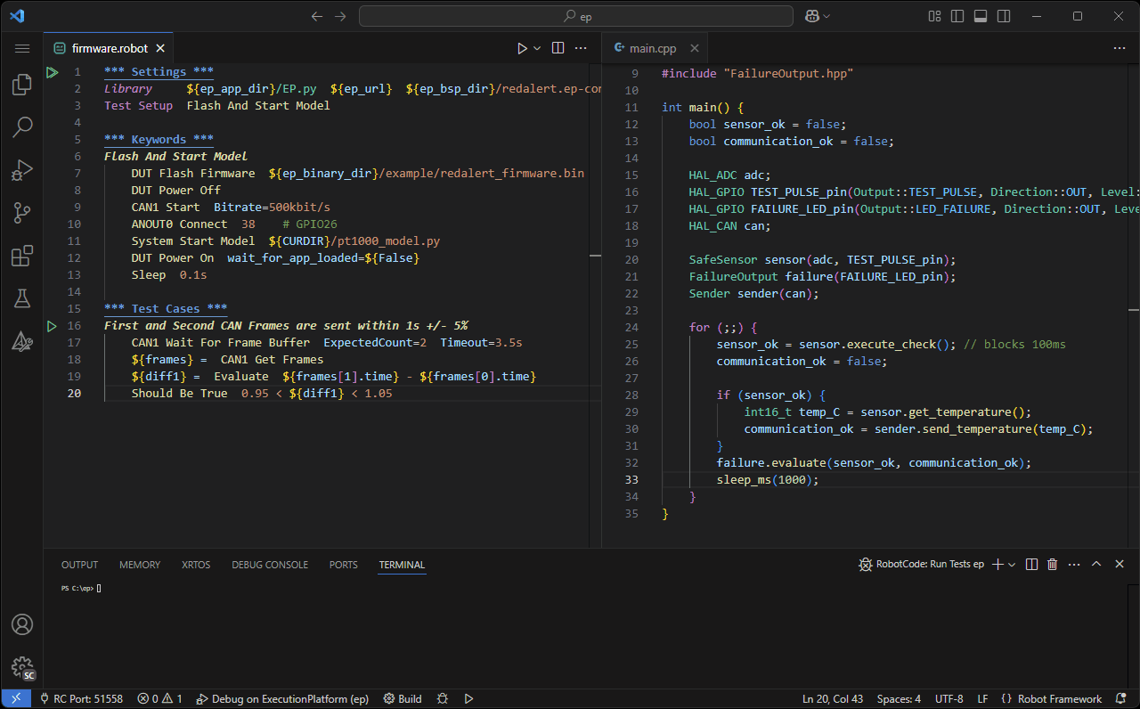Image resolution: width=1140 pixels, height=709 pixels.
Task: Toggle the secondary side bar layout button
Action: coord(1004,16)
